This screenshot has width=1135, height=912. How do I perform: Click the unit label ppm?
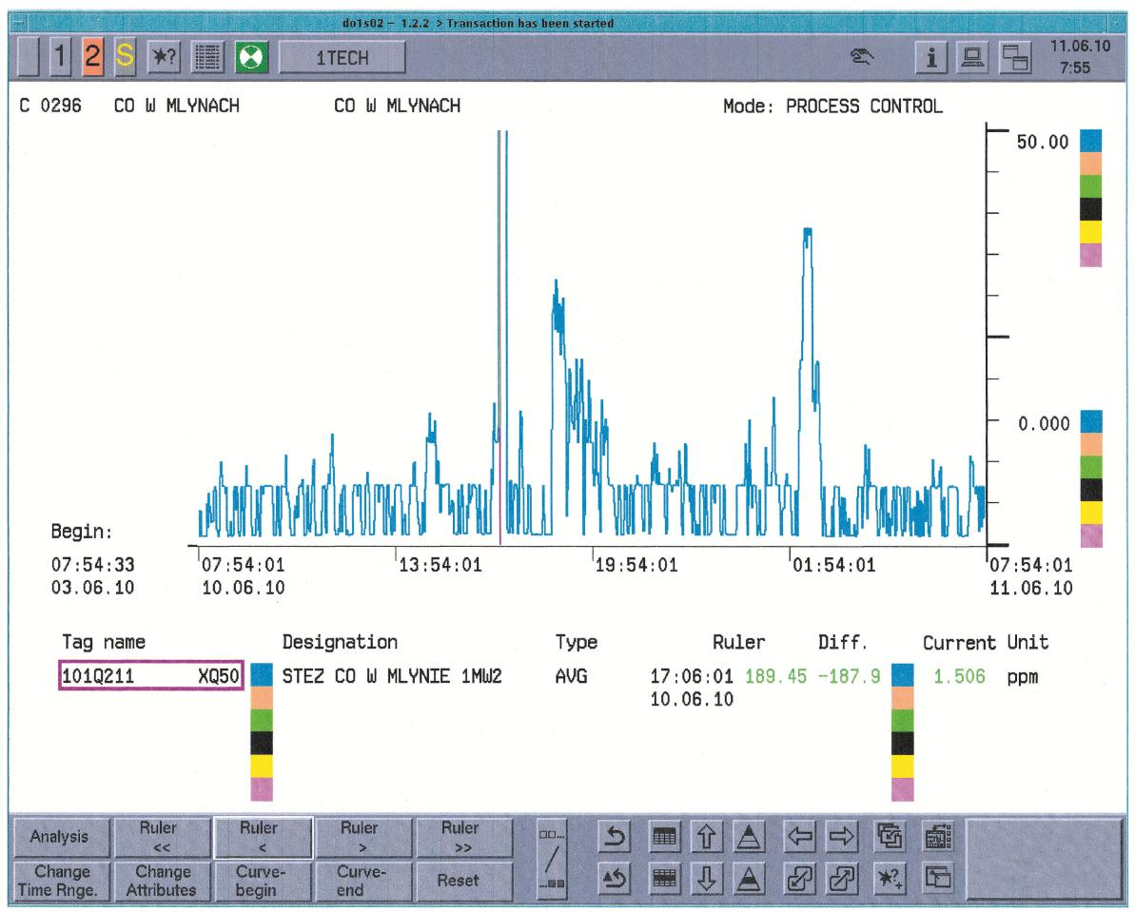pyautogui.click(x=1023, y=677)
